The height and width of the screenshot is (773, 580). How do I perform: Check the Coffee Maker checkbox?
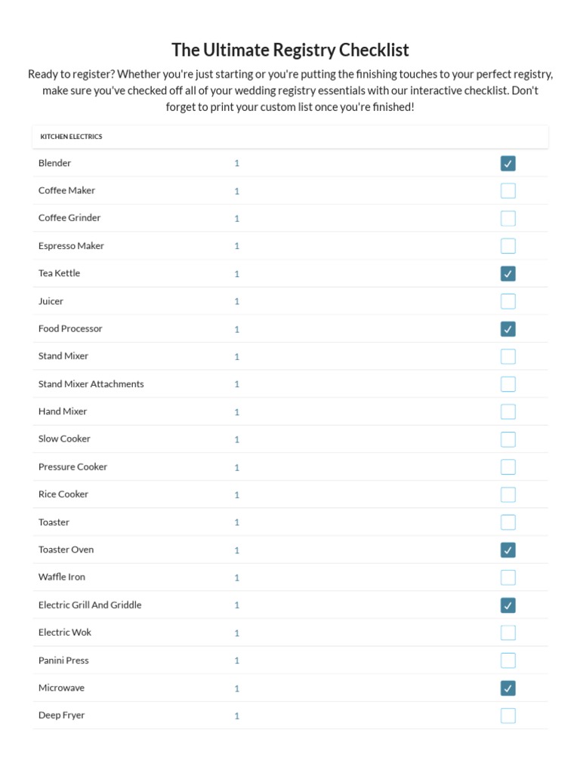[508, 191]
